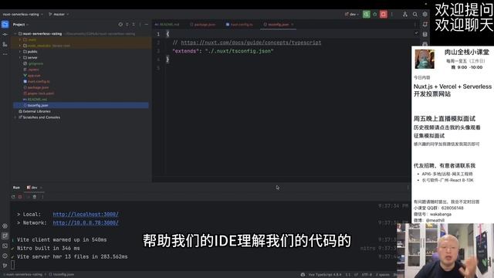Open the Project view selector dropdown

click(21, 24)
